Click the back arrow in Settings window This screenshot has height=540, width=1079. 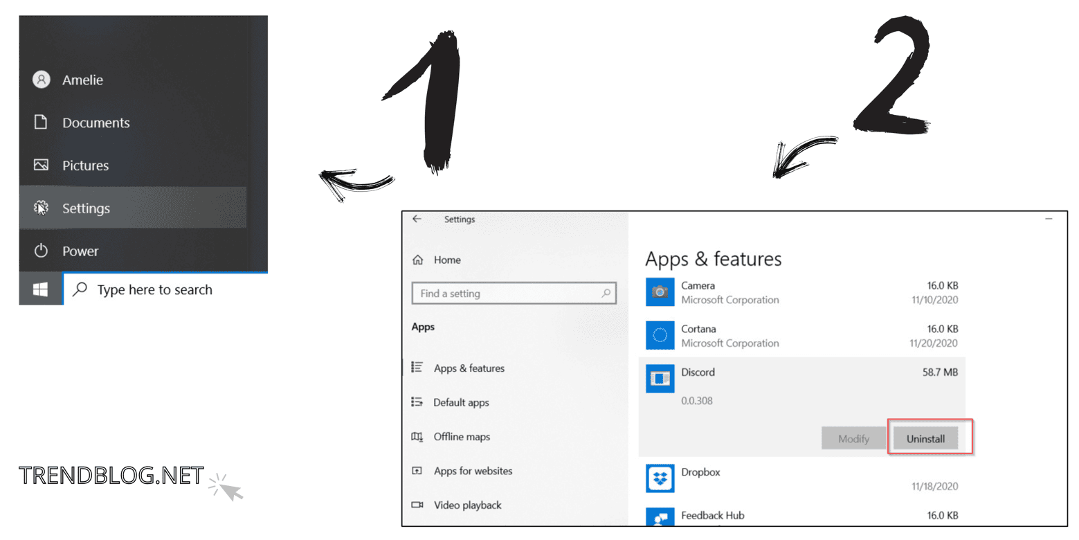coord(417,219)
